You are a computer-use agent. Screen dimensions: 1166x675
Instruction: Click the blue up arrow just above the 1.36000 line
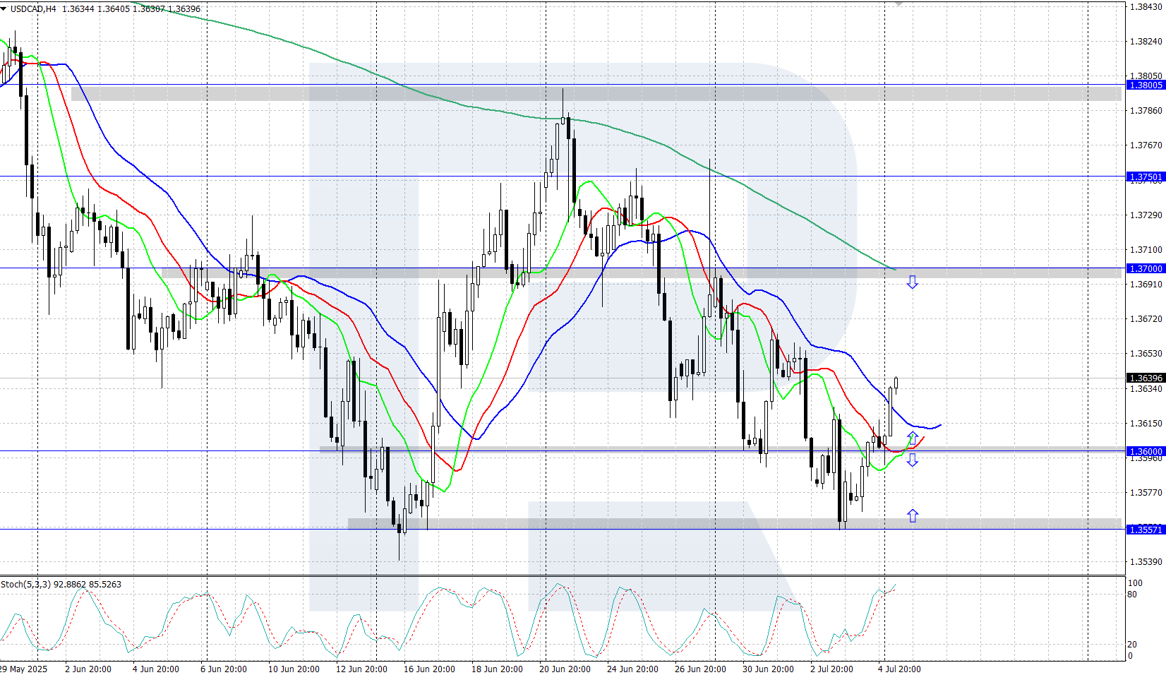tap(912, 438)
